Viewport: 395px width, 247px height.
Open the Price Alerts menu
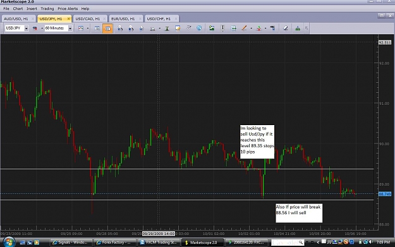pos(68,9)
